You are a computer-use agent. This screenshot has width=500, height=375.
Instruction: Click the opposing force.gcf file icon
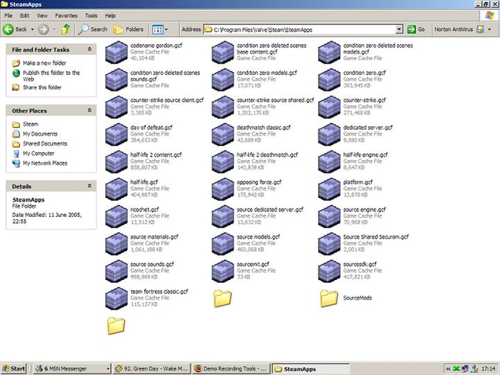[x=223, y=189]
